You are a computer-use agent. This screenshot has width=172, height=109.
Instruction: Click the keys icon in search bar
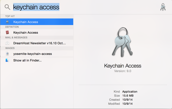point(163,7)
